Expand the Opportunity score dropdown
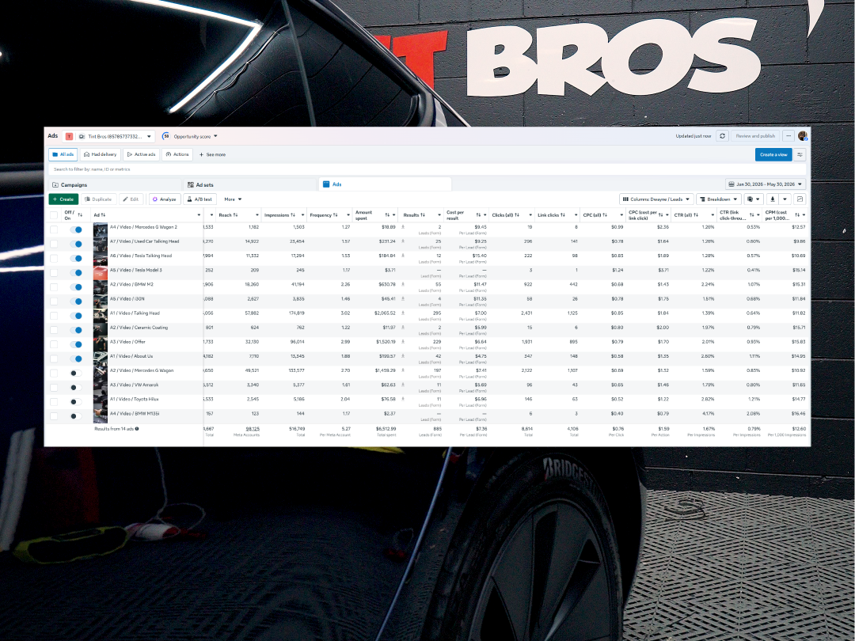 pos(215,136)
